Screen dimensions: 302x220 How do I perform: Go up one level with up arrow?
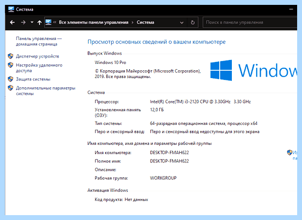point(39,22)
